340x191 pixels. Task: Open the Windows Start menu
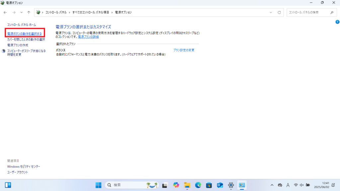[98, 185]
